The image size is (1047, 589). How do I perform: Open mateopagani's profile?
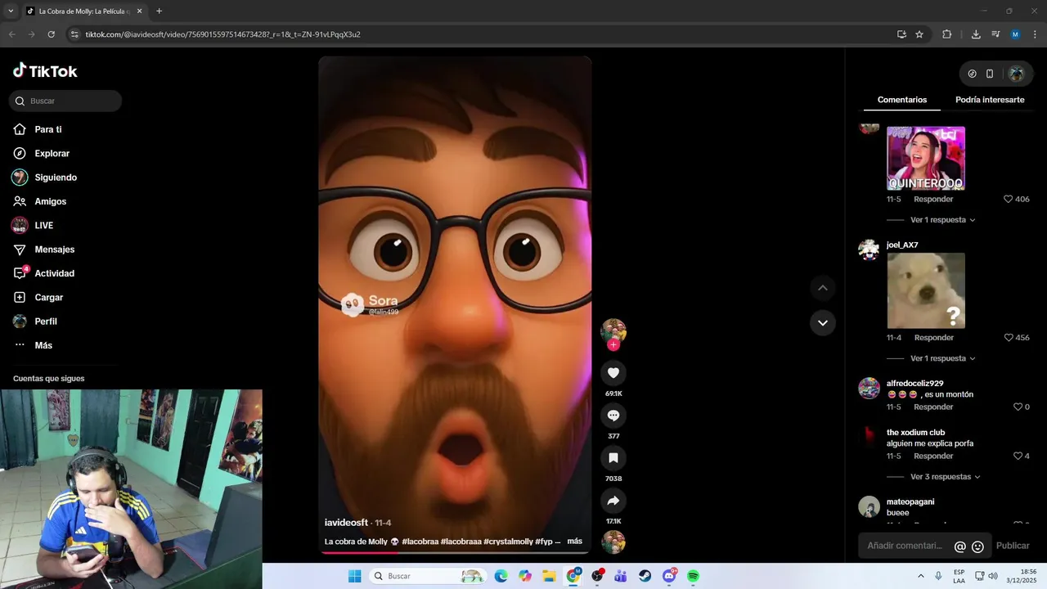coord(910,501)
